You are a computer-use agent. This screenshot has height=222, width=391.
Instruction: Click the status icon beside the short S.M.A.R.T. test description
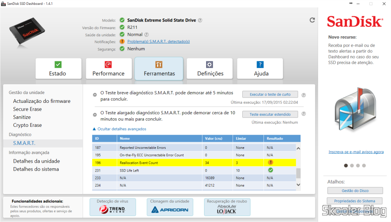coord(95,95)
